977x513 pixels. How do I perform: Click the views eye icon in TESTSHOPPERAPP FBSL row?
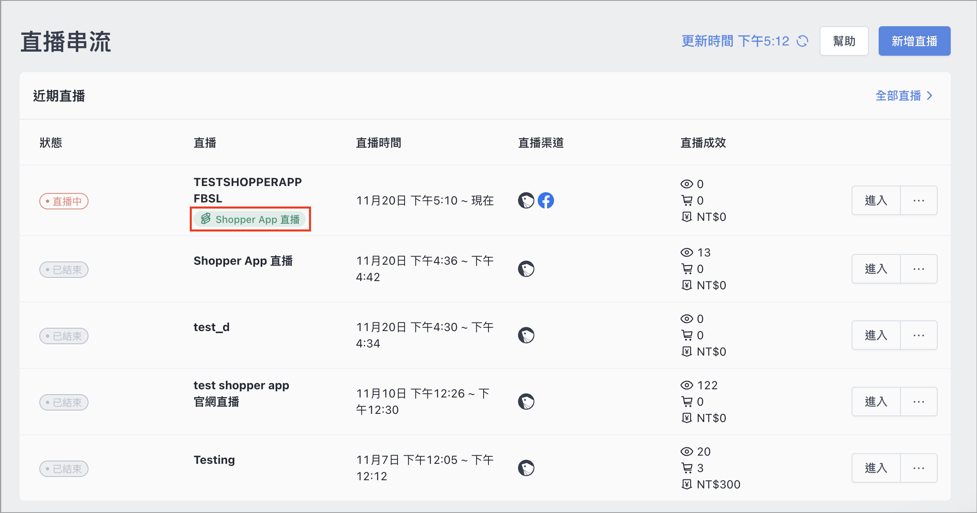click(x=687, y=184)
